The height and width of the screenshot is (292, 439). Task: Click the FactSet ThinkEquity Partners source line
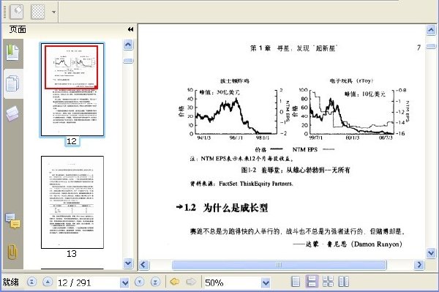[241, 184]
